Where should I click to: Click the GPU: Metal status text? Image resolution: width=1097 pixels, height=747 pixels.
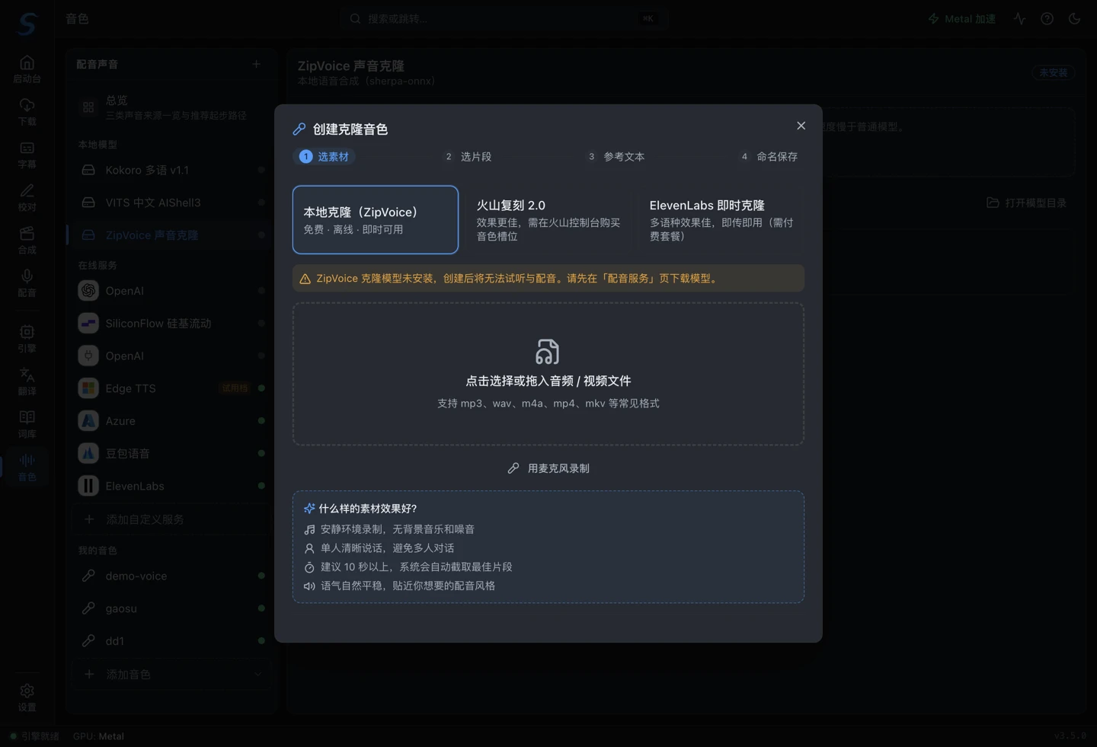click(x=98, y=736)
